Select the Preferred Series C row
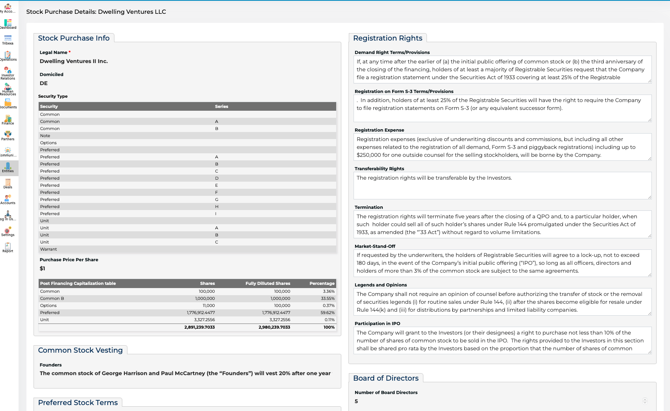Viewport: 670px width, 411px height. 187,171
